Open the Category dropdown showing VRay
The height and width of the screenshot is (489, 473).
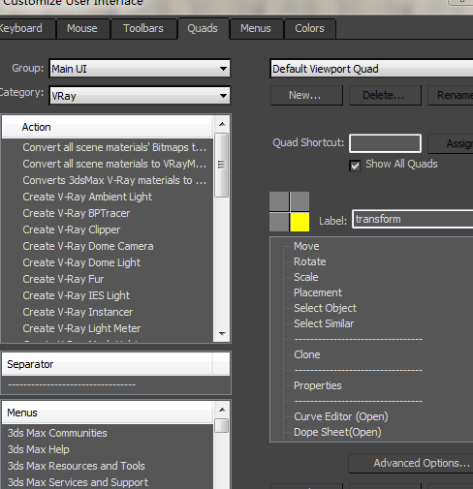tap(140, 96)
